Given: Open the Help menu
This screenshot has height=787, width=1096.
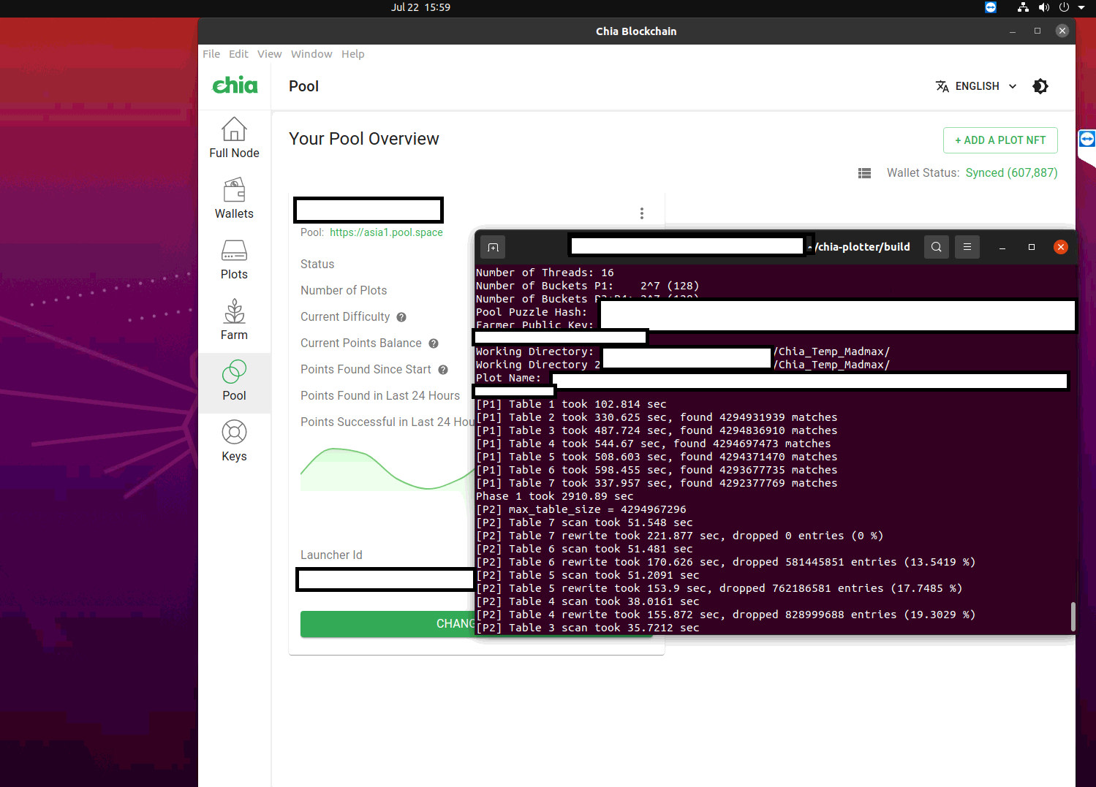Looking at the screenshot, I should 352,54.
